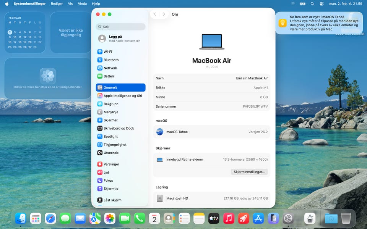Select Apple Intelligence og Siri
This screenshot has width=367, height=229.
pos(122,96)
